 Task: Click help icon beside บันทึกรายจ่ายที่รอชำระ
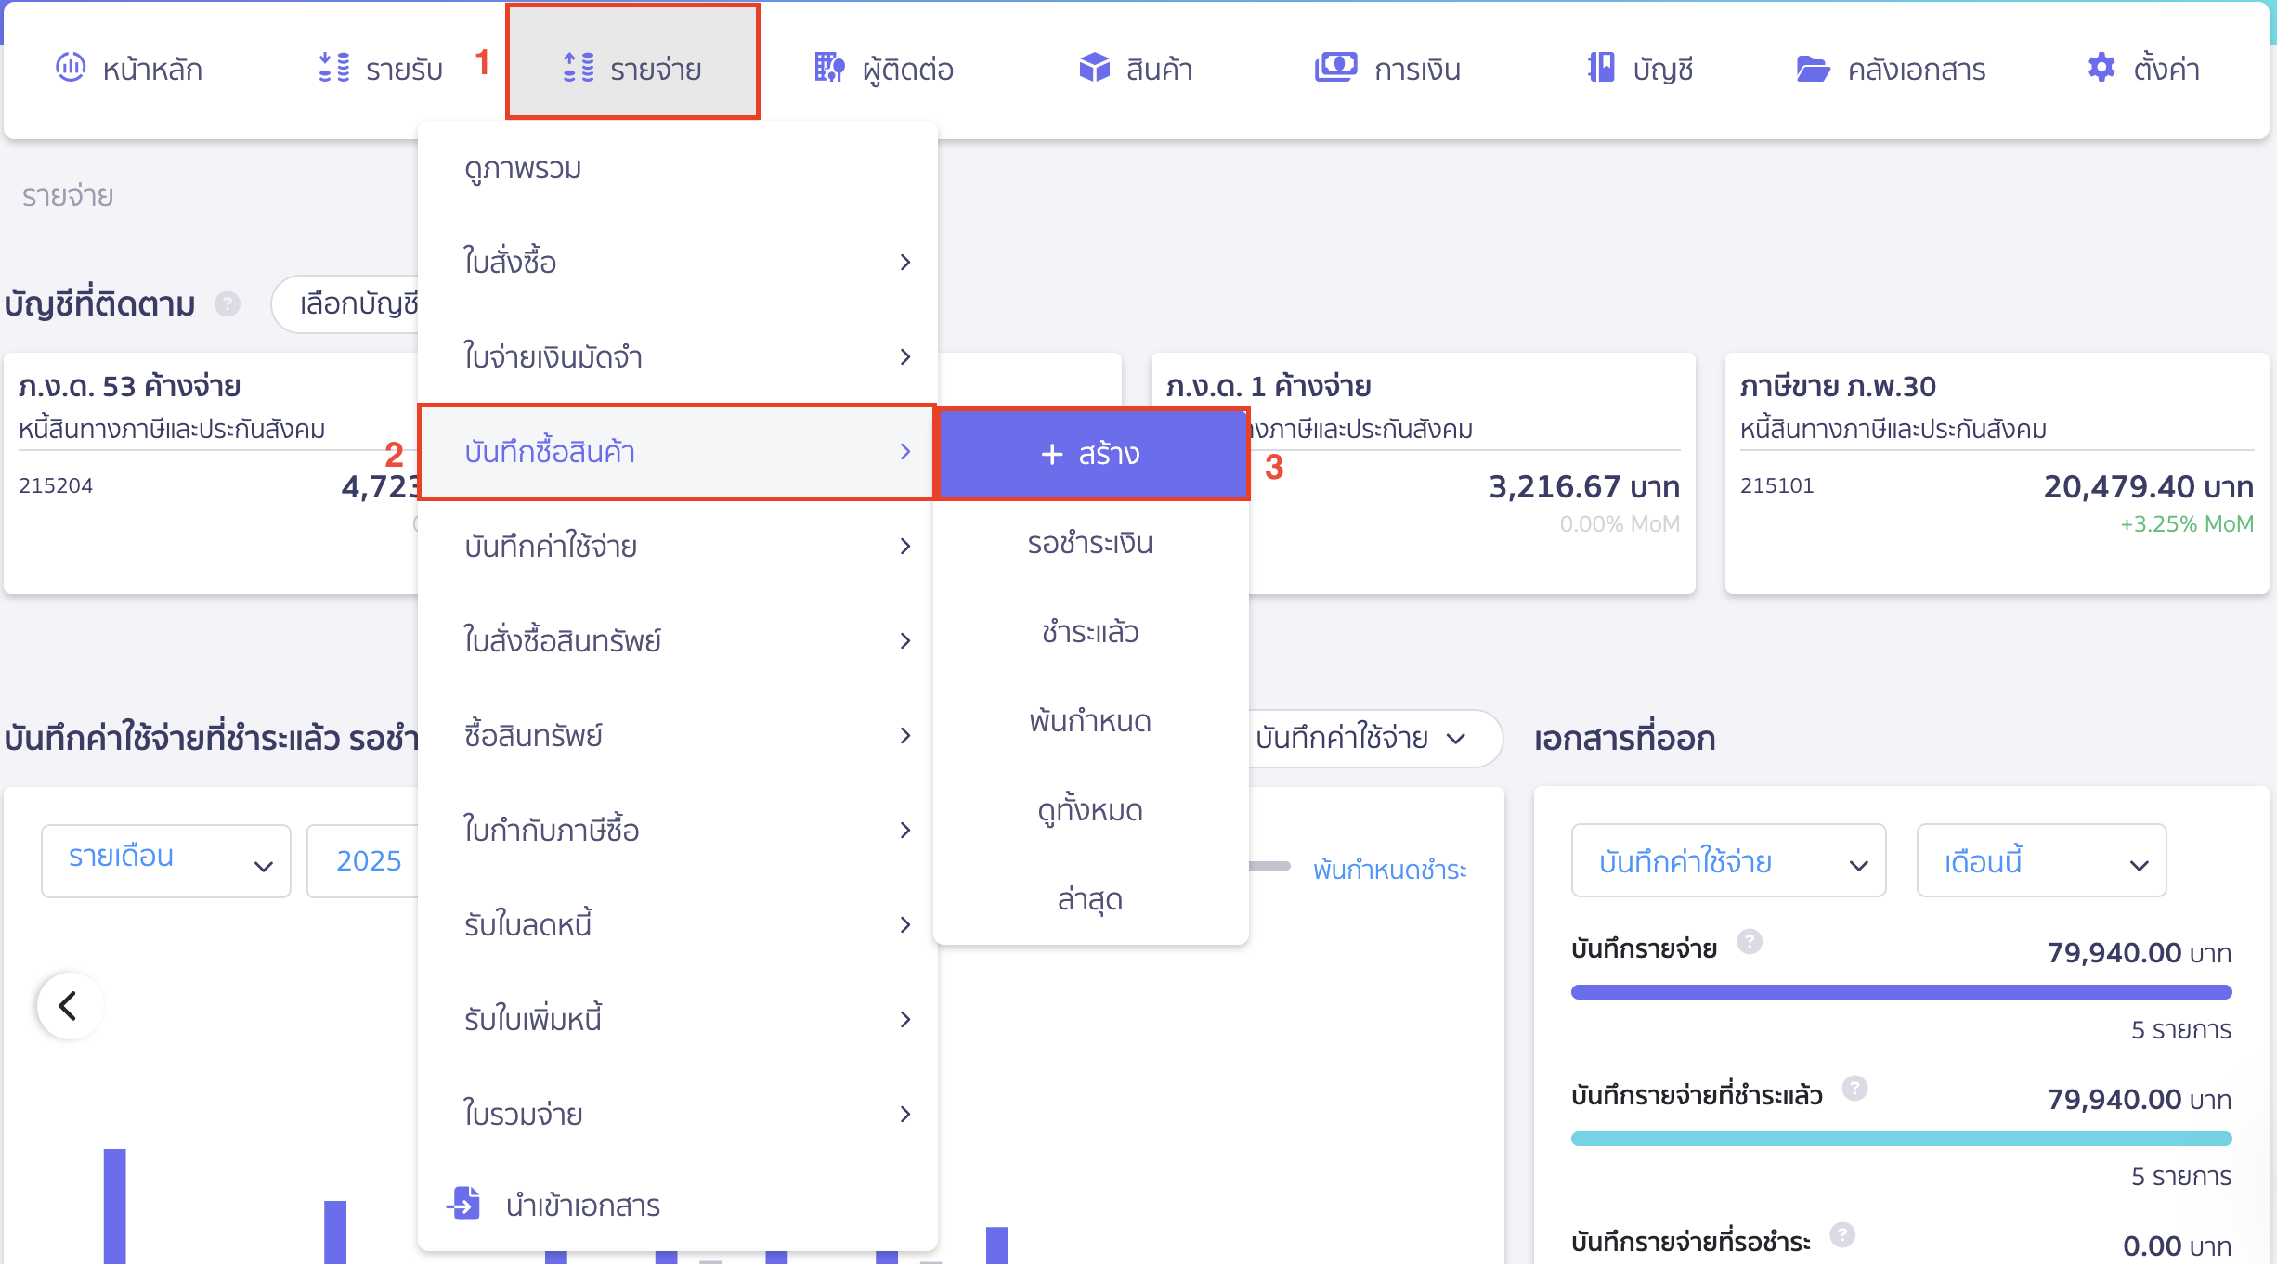tap(1842, 1234)
